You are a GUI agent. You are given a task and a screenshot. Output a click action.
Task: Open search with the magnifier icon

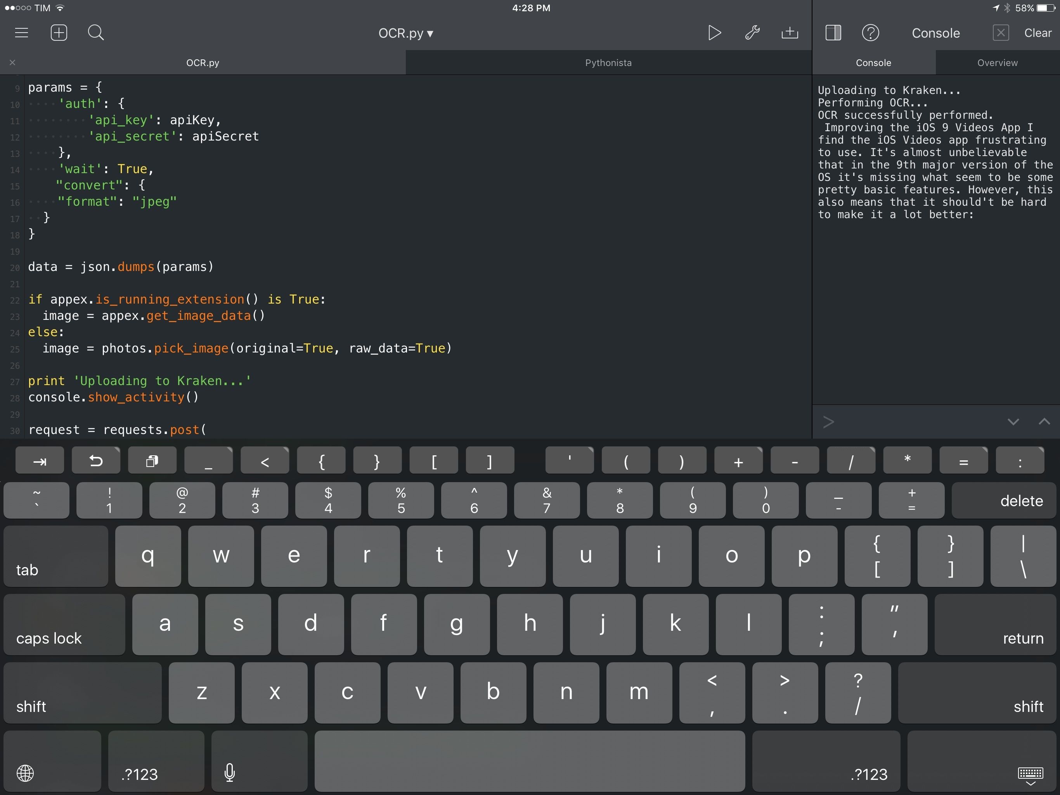[x=96, y=33]
